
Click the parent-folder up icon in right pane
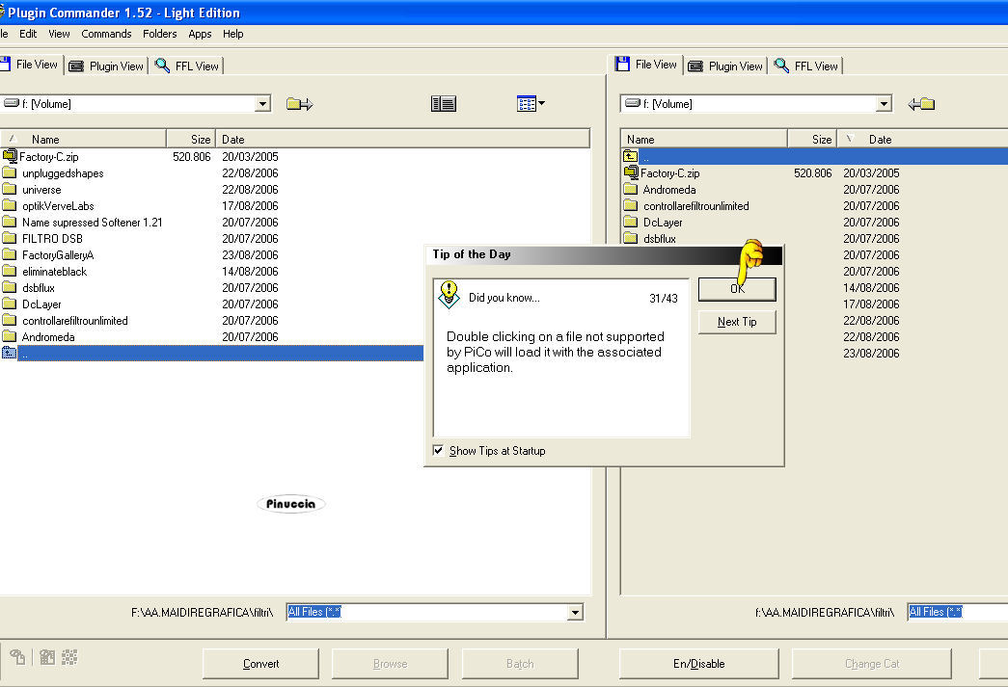pyautogui.click(x=630, y=156)
